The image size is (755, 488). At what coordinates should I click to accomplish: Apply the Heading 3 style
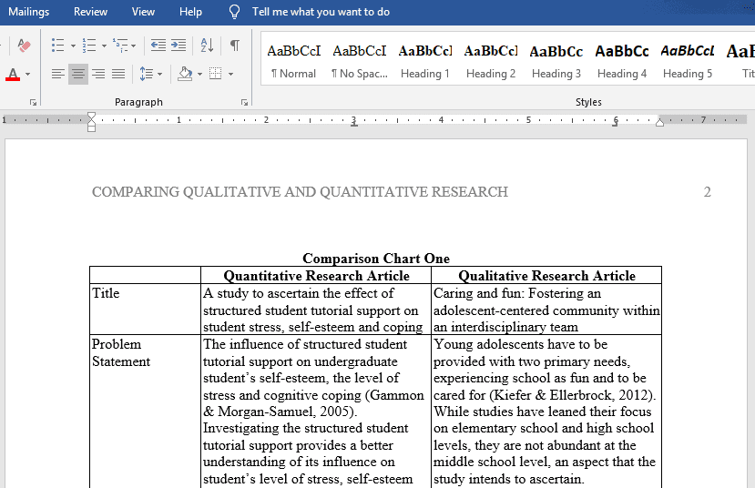click(556, 60)
